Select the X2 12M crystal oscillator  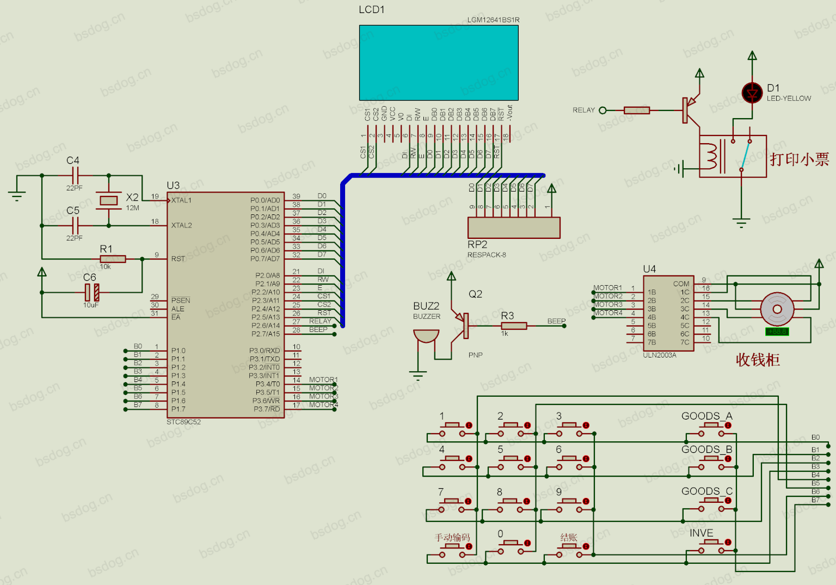point(109,200)
